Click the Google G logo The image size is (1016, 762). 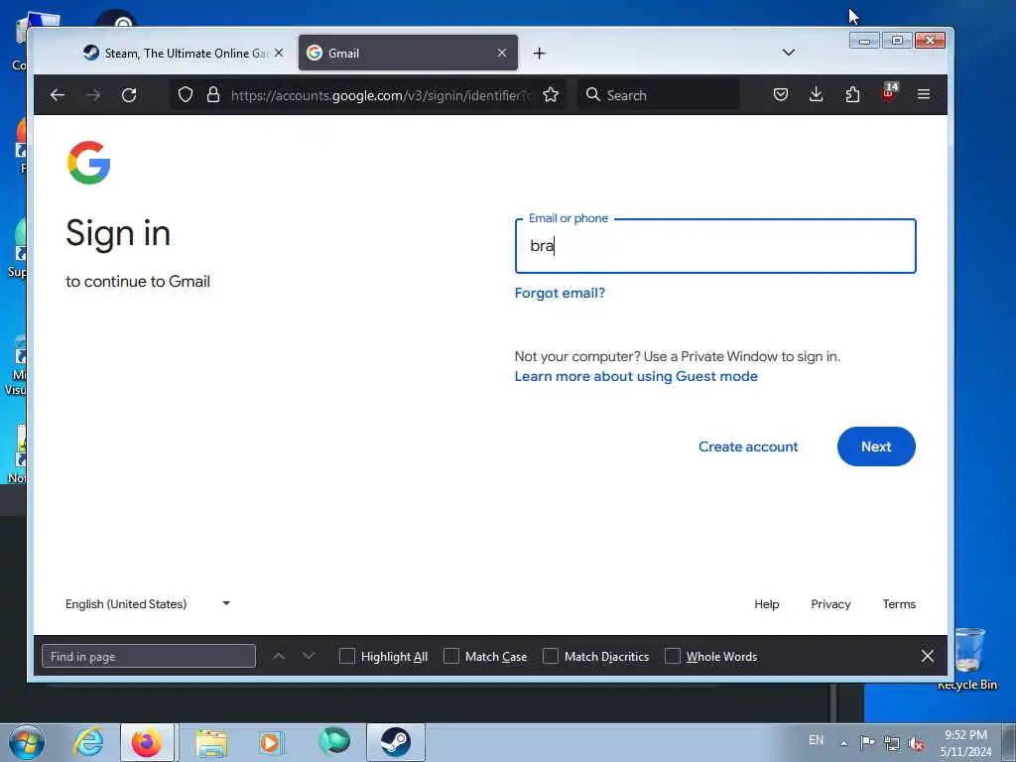coord(88,163)
